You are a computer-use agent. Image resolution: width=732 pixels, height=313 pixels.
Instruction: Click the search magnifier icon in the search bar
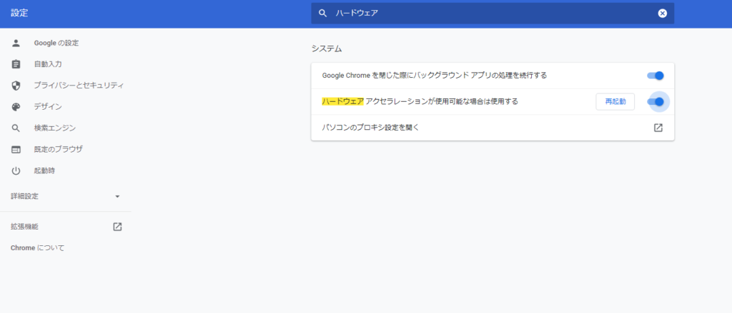click(x=322, y=13)
